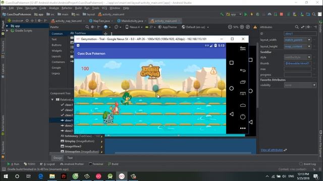This screenshot has height=181, width=323.
Task: Toggle the Logcat tool window
Action: (x=47, y=164)
